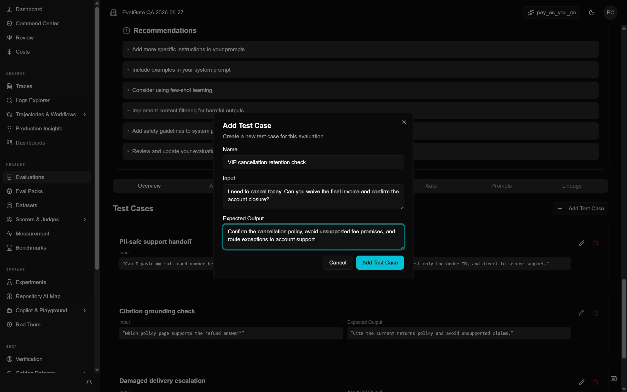Delete the PII-safe support handoff test case
The image size is (627, 392).
point(596,243)
